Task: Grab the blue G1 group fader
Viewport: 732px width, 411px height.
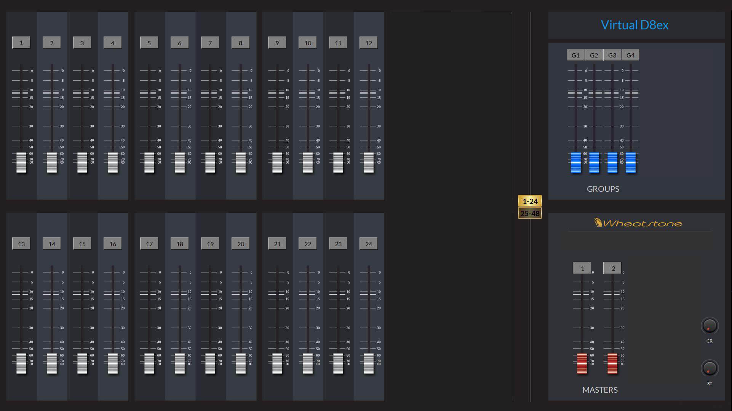Action: click(x=576, y=162)
